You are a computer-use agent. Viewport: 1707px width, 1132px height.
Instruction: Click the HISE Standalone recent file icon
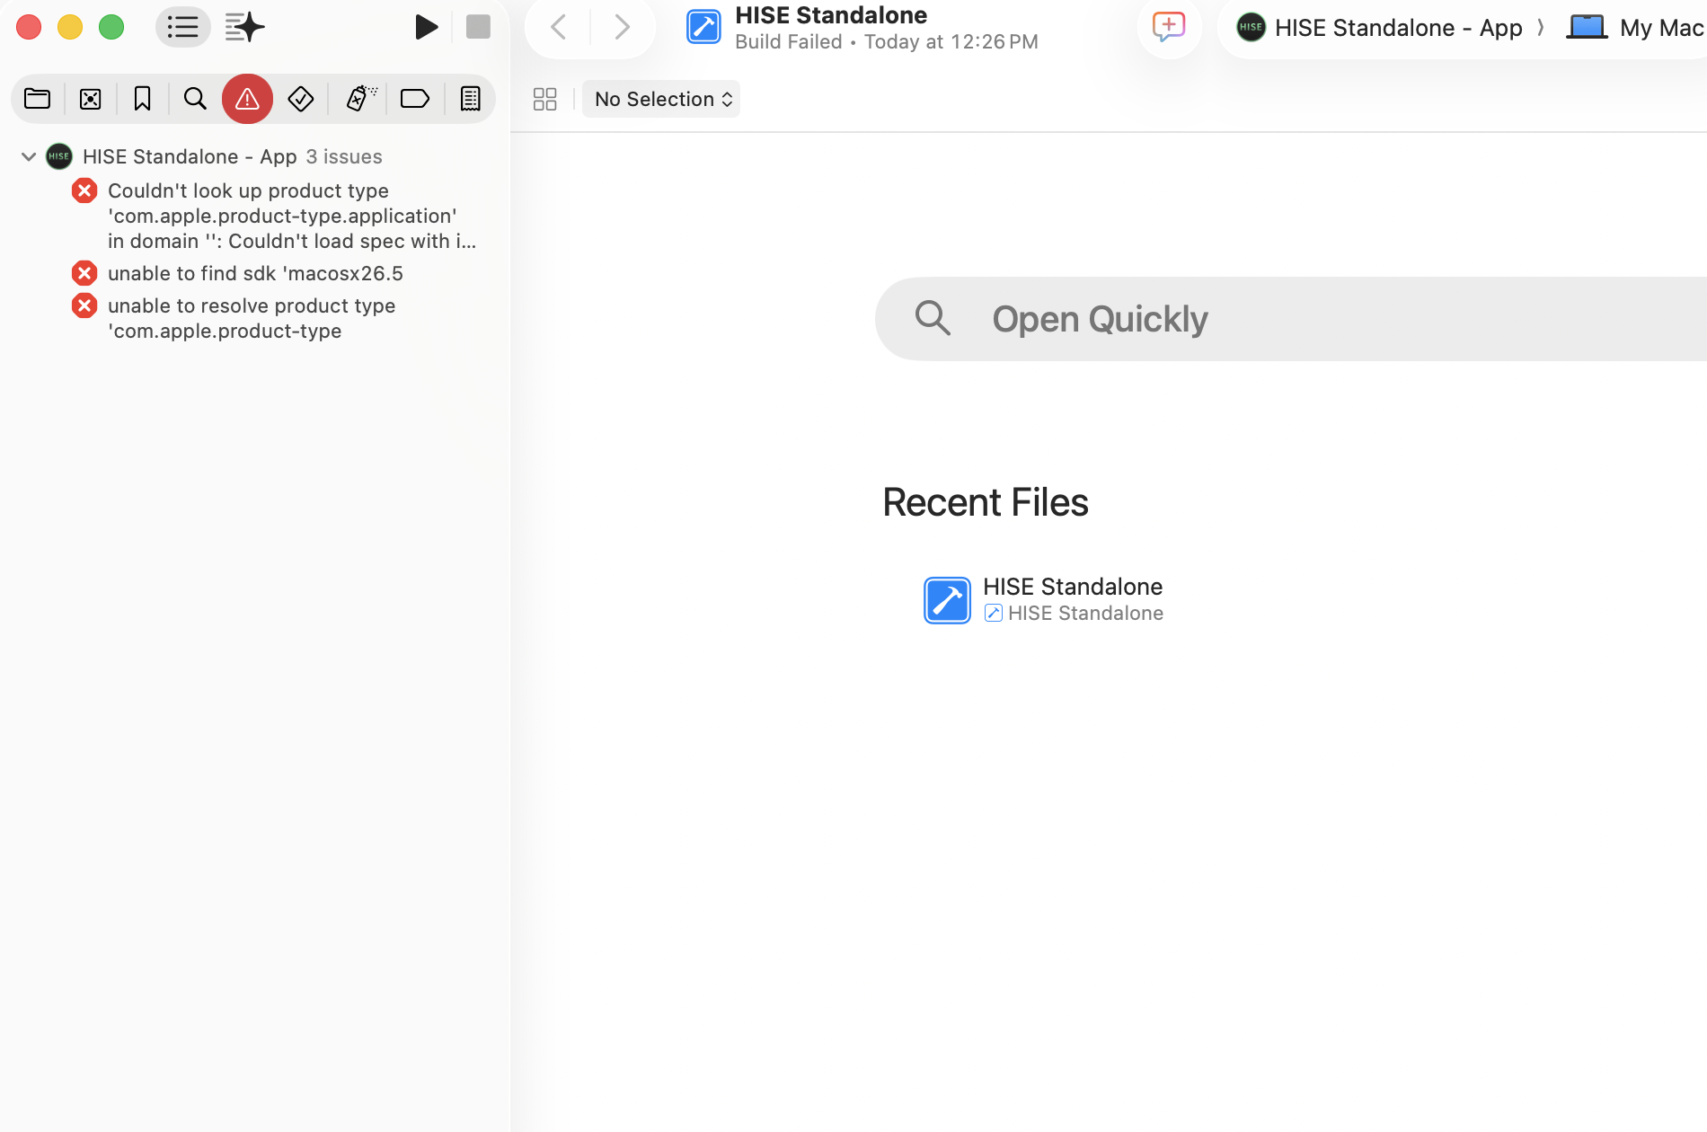(x=947, y=600)
